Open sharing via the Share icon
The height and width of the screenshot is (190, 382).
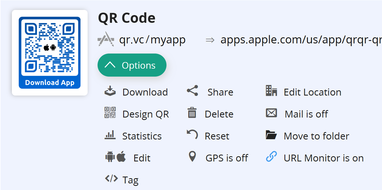[192, 91]
